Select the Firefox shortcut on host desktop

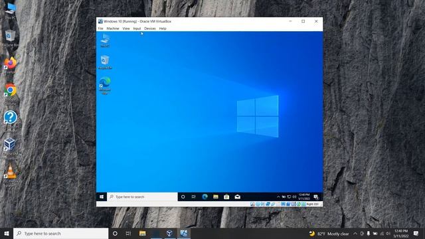coord(11,65)
